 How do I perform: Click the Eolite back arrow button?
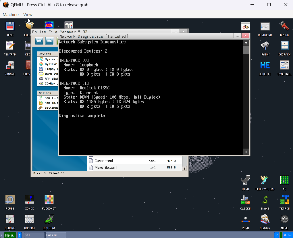39,41
